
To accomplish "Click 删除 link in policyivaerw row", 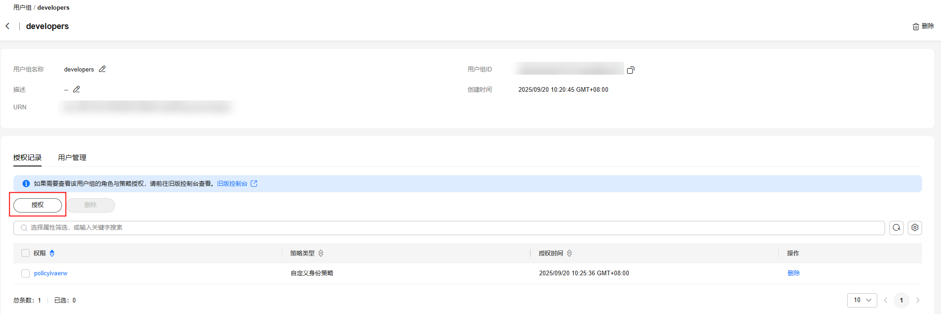I will point(793,273).
